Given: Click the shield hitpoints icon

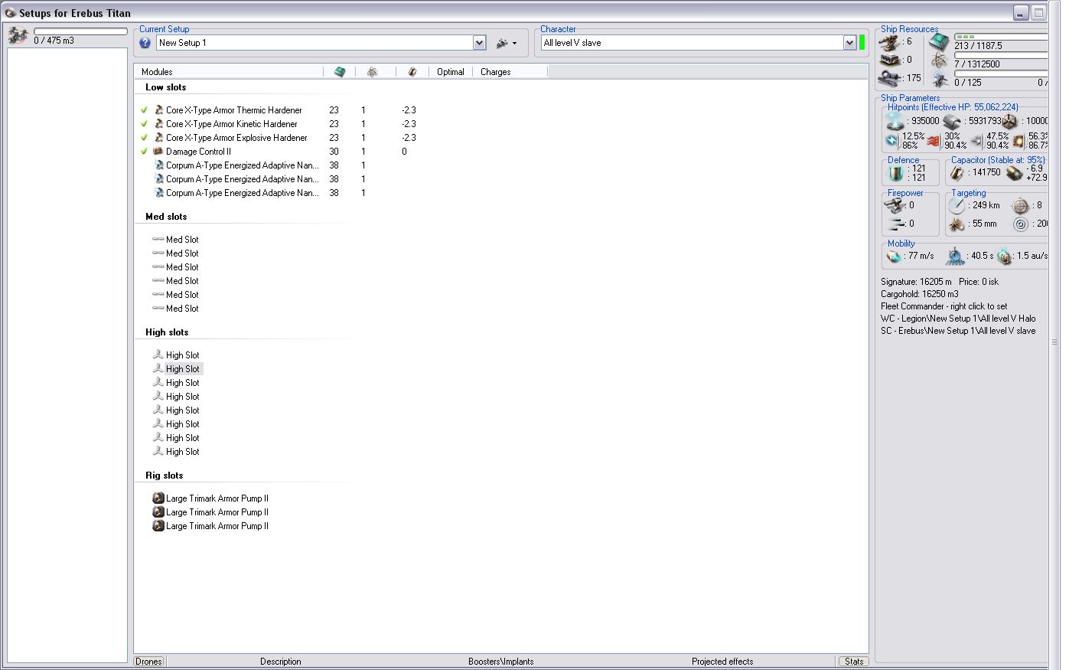Looking at the screenshot, I should [895, 121].
